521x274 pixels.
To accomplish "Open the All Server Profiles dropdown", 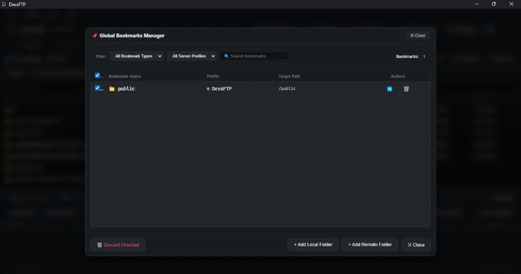I will (192, 56).
